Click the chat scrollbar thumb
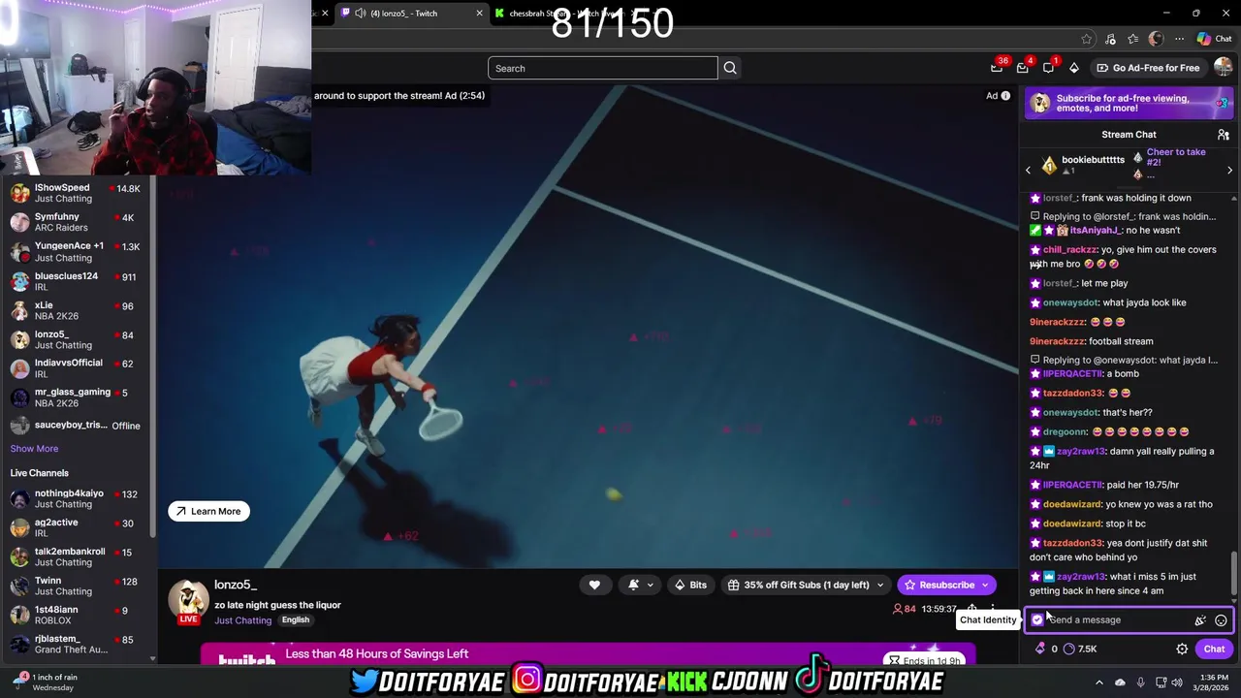1241x698 pixels. click(1233, 571)
